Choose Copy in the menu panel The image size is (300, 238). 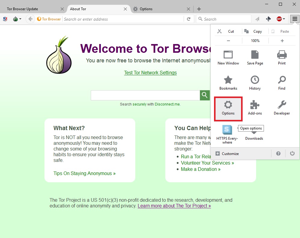pyautogui.click(x=255, y=31)
